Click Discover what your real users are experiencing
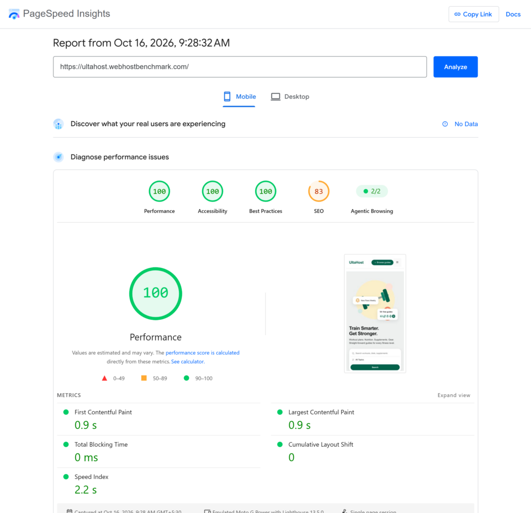This screenshot has height=513, width=531. tap(148, 124)
